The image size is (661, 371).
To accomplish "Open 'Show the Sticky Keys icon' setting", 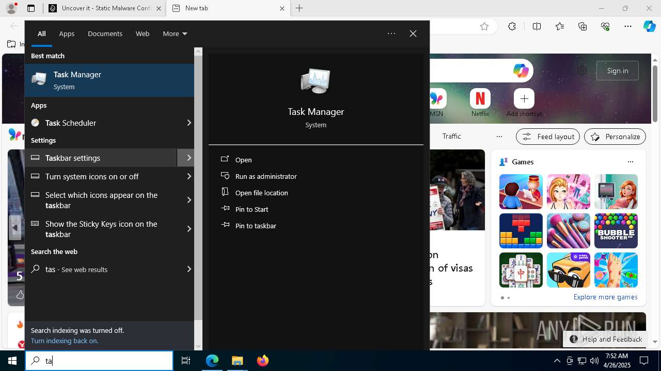I will pyautogui.click(x=101, y=229).
